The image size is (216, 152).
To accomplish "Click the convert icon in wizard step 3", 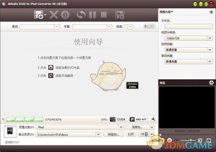I will pos(51,76).
